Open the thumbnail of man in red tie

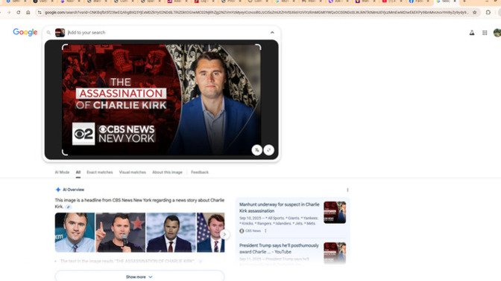(x=171, y=233)
